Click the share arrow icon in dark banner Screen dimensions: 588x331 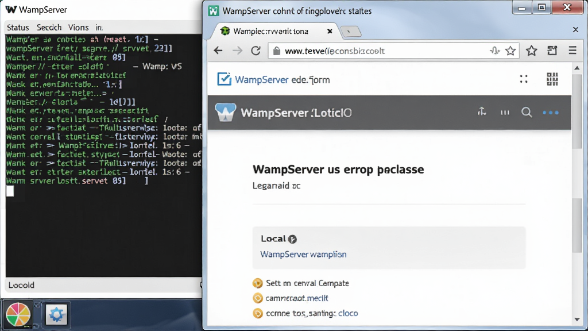[x=482, y=111]
